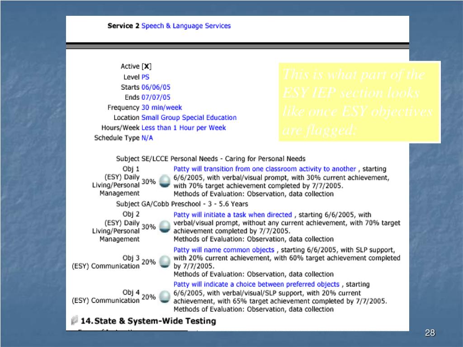Viewport: 463px width, 347px height.
Task: Click the Obj 3 progress sphere icon
Action: tap(165, 262)
